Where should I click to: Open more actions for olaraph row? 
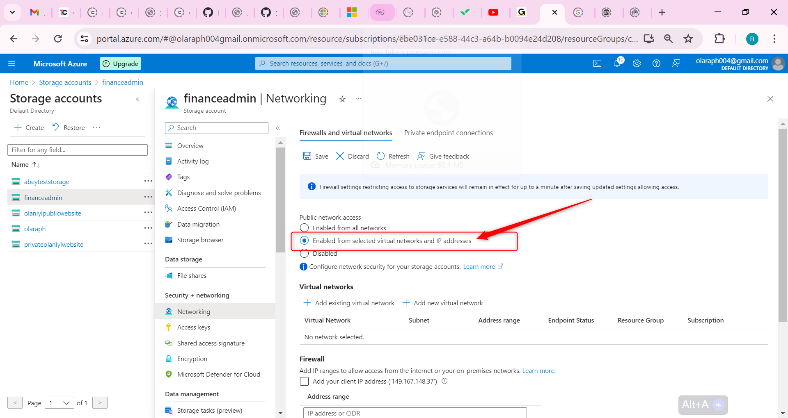148,228
